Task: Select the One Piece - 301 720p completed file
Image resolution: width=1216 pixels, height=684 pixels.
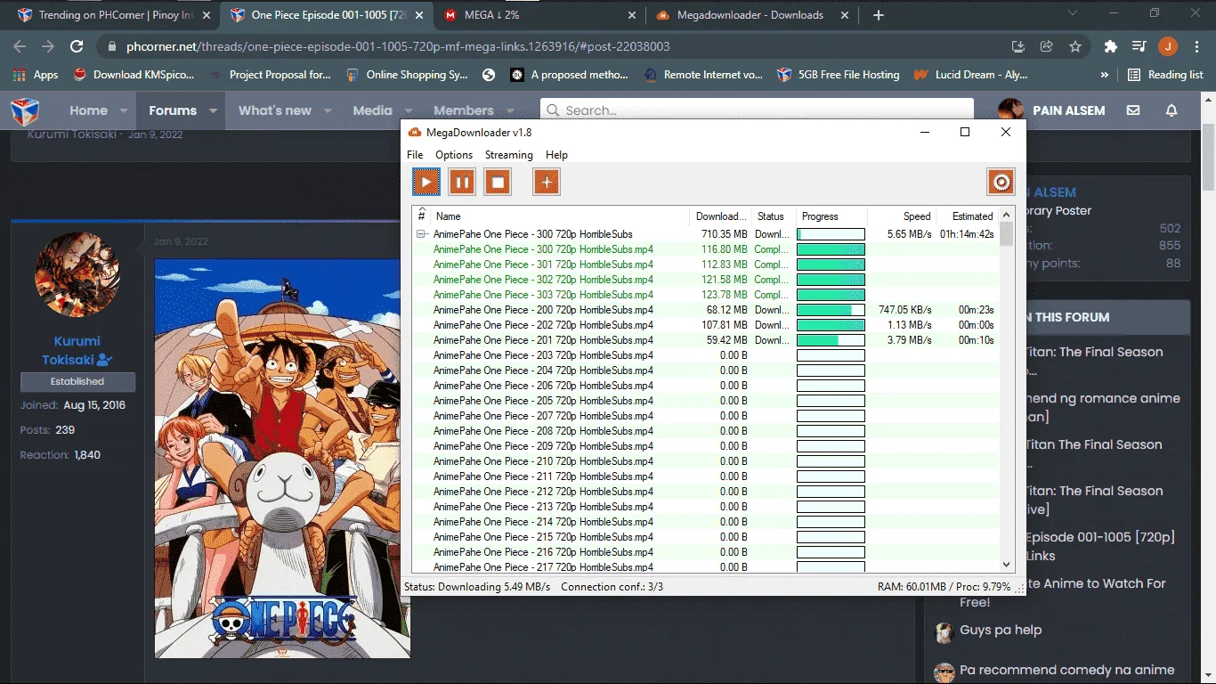Action: [x=705, y=265]
